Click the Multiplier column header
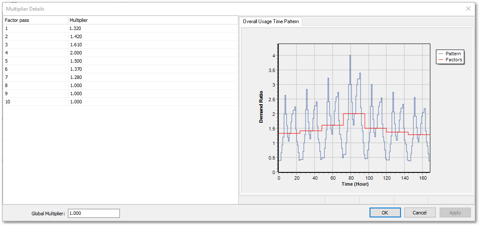The width and height of the screenshot is (480, 226). pos(153,20)
